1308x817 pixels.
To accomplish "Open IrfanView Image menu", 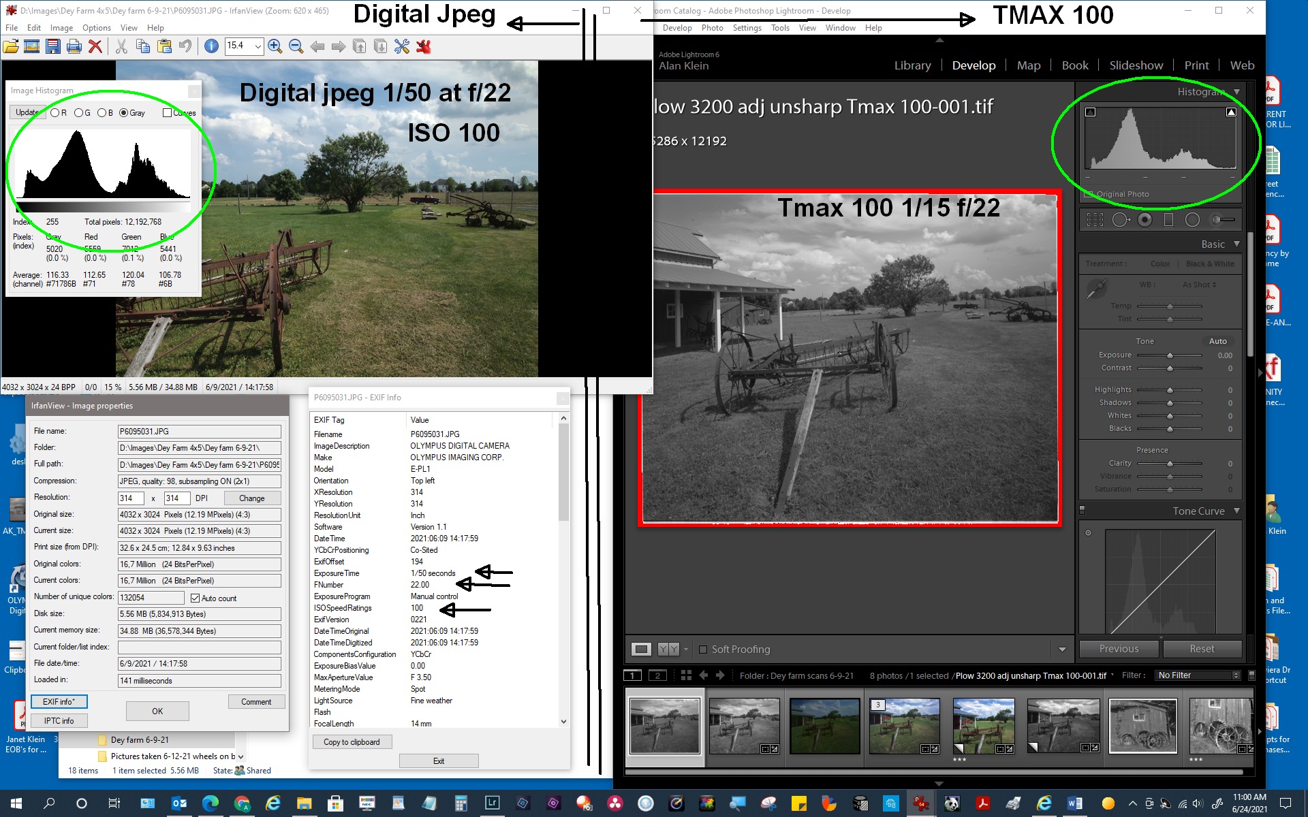I will click(61, 28).
